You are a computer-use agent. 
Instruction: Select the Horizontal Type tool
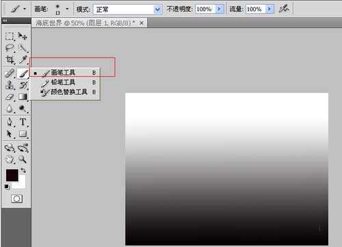(x=23, y=122)
